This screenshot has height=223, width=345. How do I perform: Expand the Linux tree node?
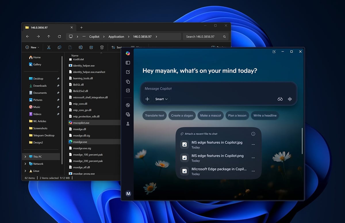(x=25, y=171)
